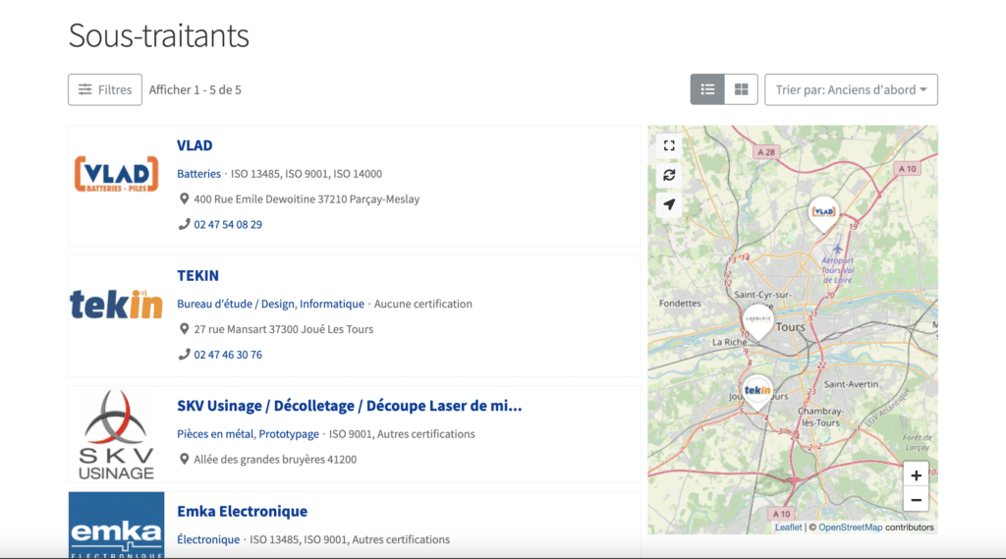Open SKV Usinage company title link

349,406
